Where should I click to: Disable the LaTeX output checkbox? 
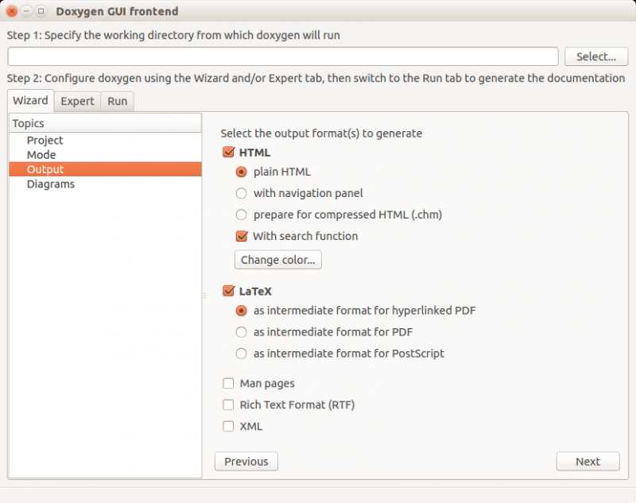pos(229,292)
